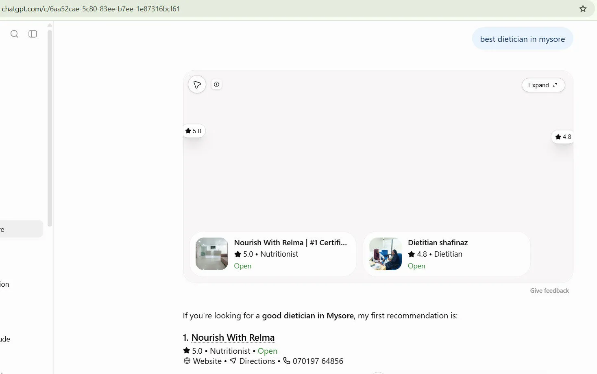Open the Nourish With Relma heading link
This screenshot has height=374, width=597.
pos(233,337)
